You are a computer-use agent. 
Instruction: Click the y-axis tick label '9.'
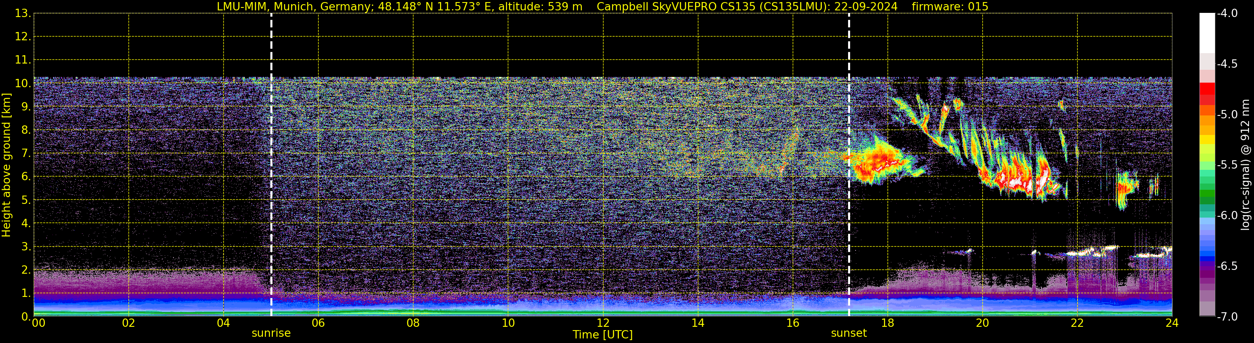coord(26,106)
